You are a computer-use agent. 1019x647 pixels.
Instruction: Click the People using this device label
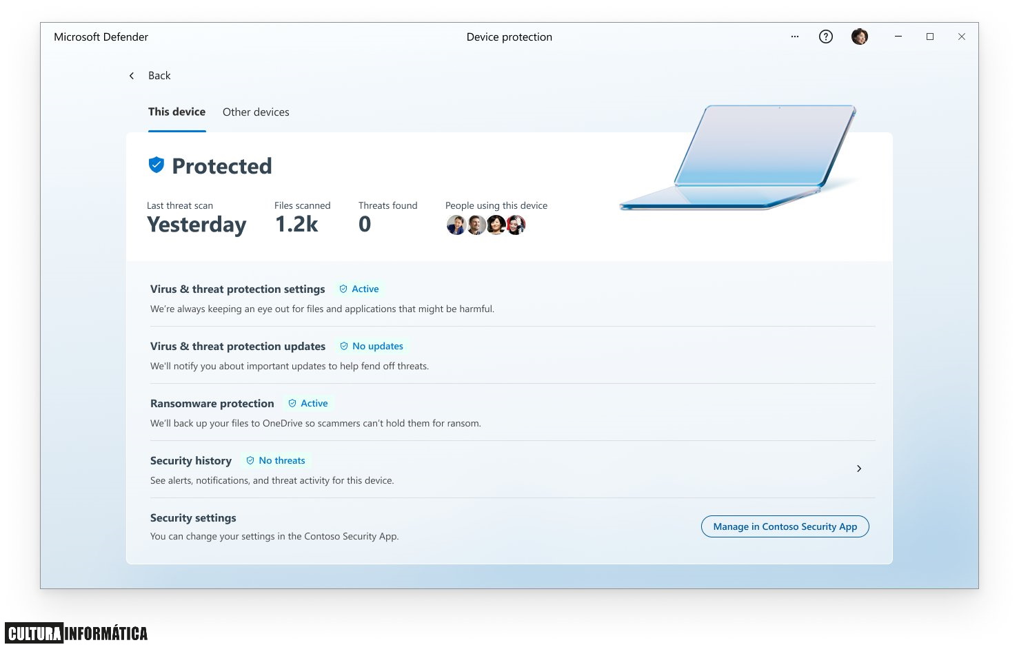496,205
